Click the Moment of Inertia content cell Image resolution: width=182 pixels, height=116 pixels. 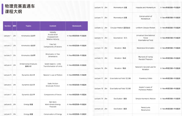[145, 58]
